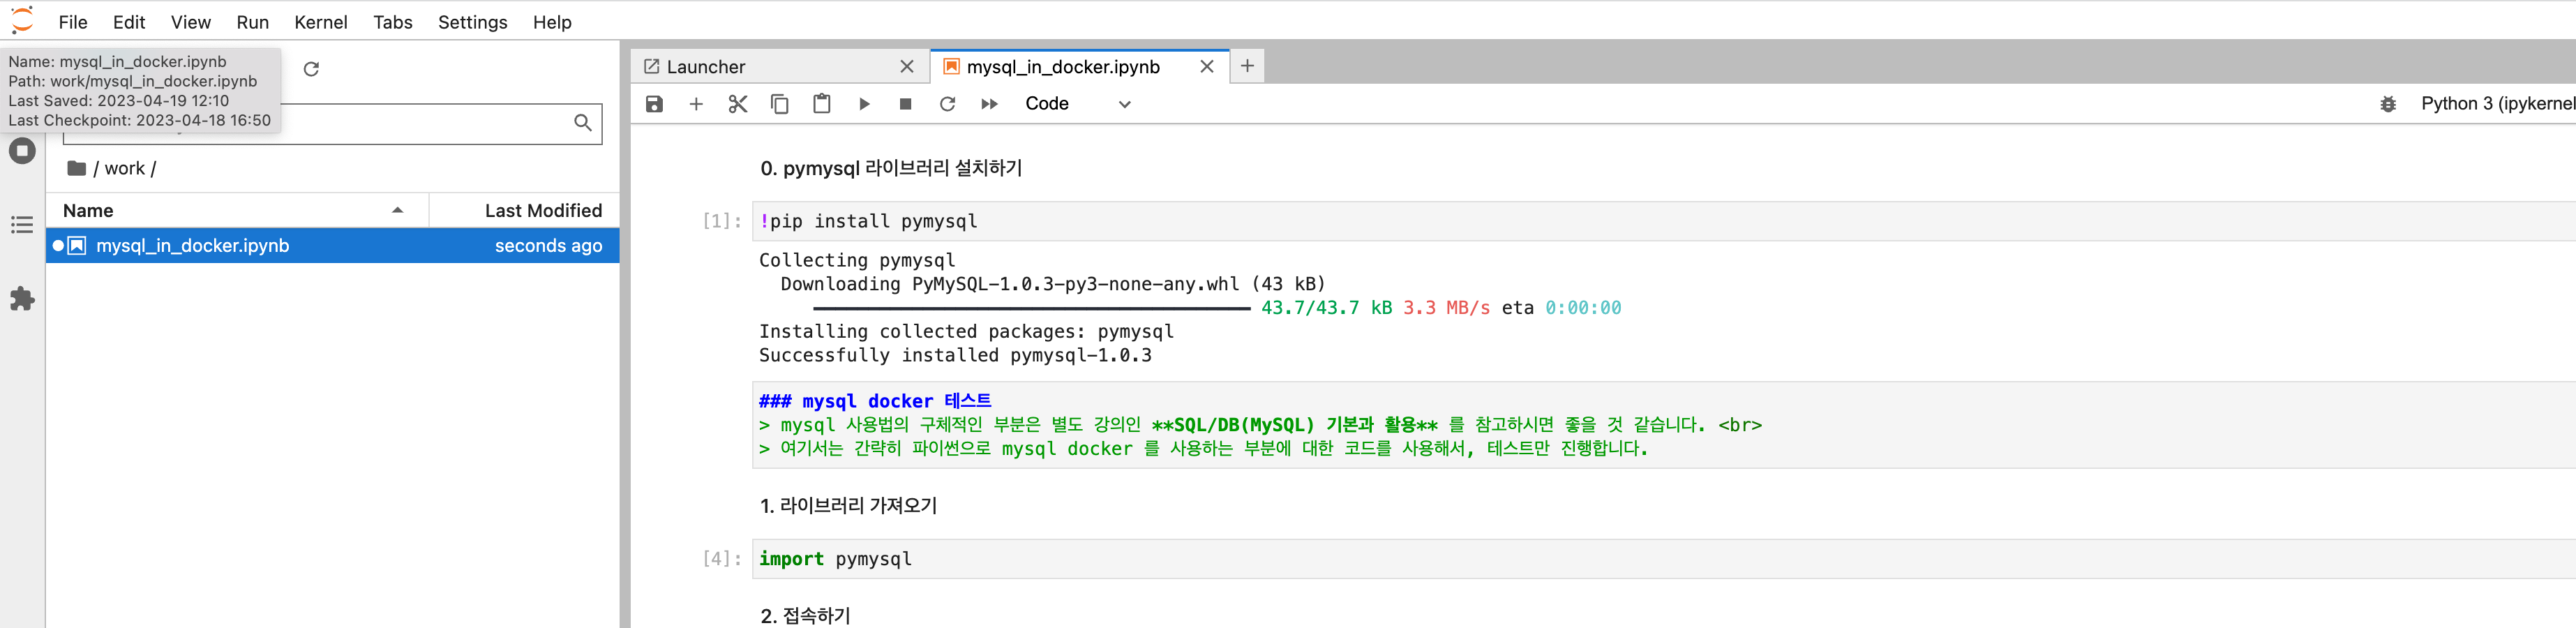Viewport: 2576px width, 628px height.
Task: Click the file search magnifier icon
Action: [x=582, y=123]
